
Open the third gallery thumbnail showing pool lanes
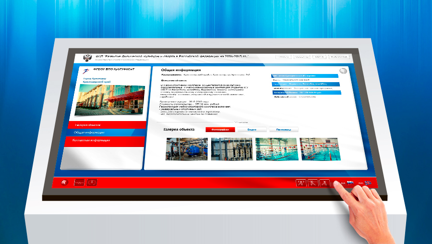277,149
